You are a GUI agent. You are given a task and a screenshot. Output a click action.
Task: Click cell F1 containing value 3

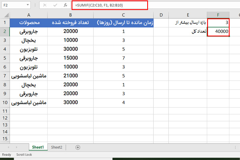click(x=218, y=22)
